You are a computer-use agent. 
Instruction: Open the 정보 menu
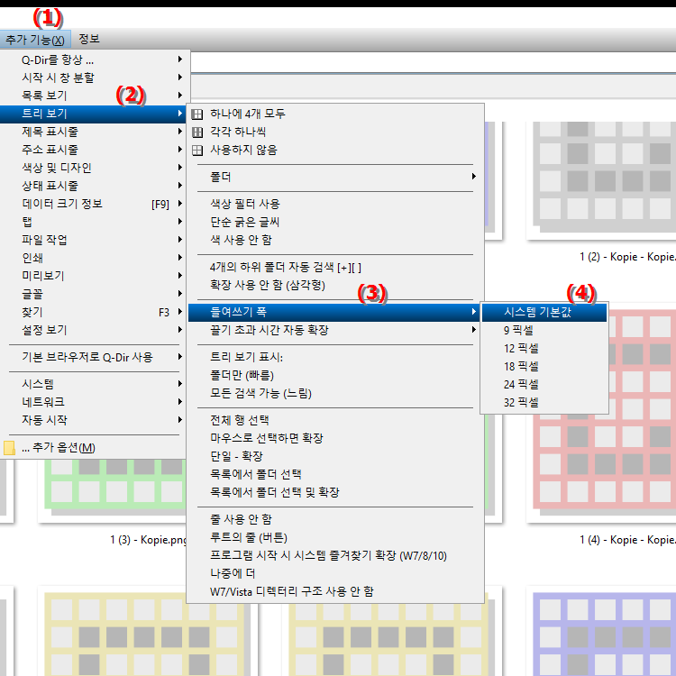[89, 40]
